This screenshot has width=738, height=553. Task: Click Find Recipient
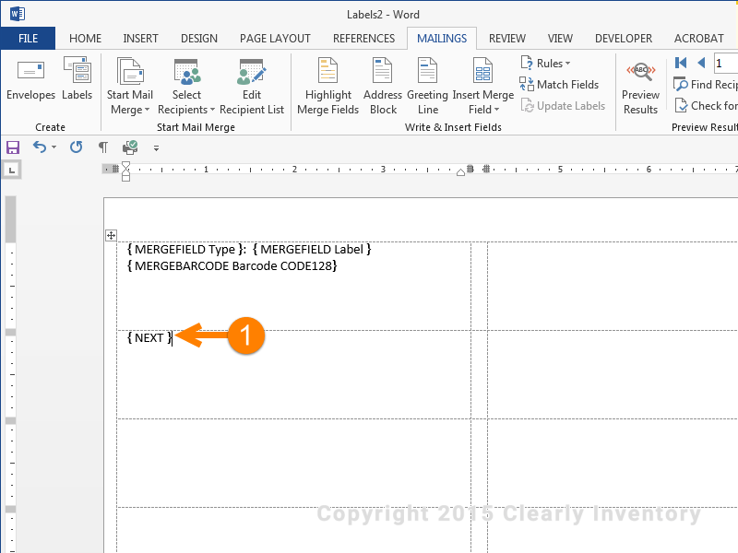pyautogui.click(x=706, y=85)
